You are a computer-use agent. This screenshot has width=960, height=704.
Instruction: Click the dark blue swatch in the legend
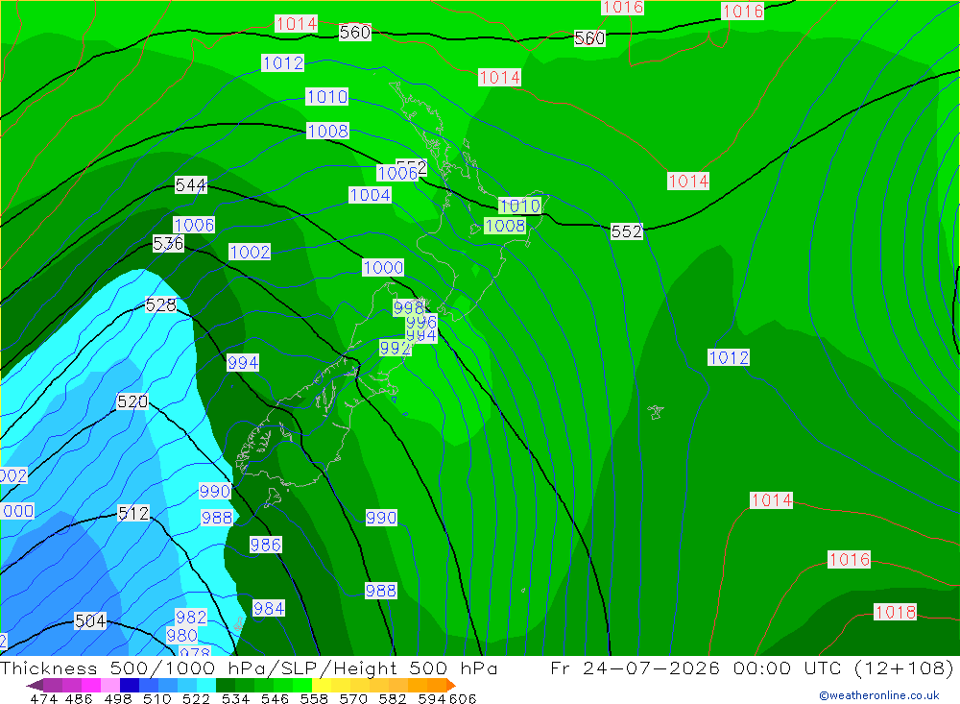(130, 685)
